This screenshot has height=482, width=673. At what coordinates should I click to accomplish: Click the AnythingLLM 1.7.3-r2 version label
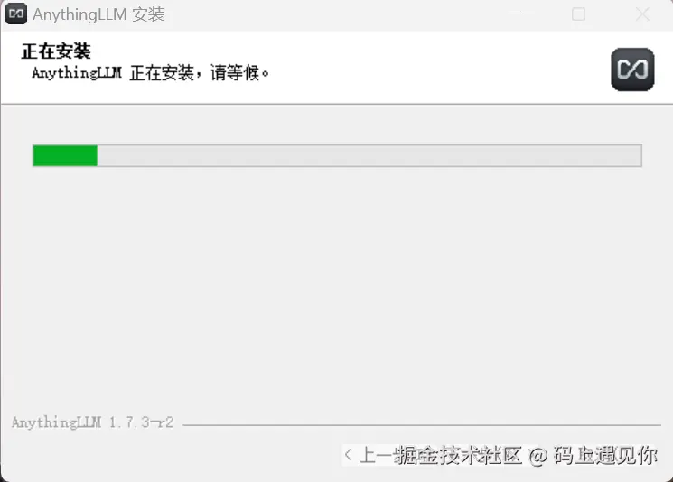pos(93,422)
